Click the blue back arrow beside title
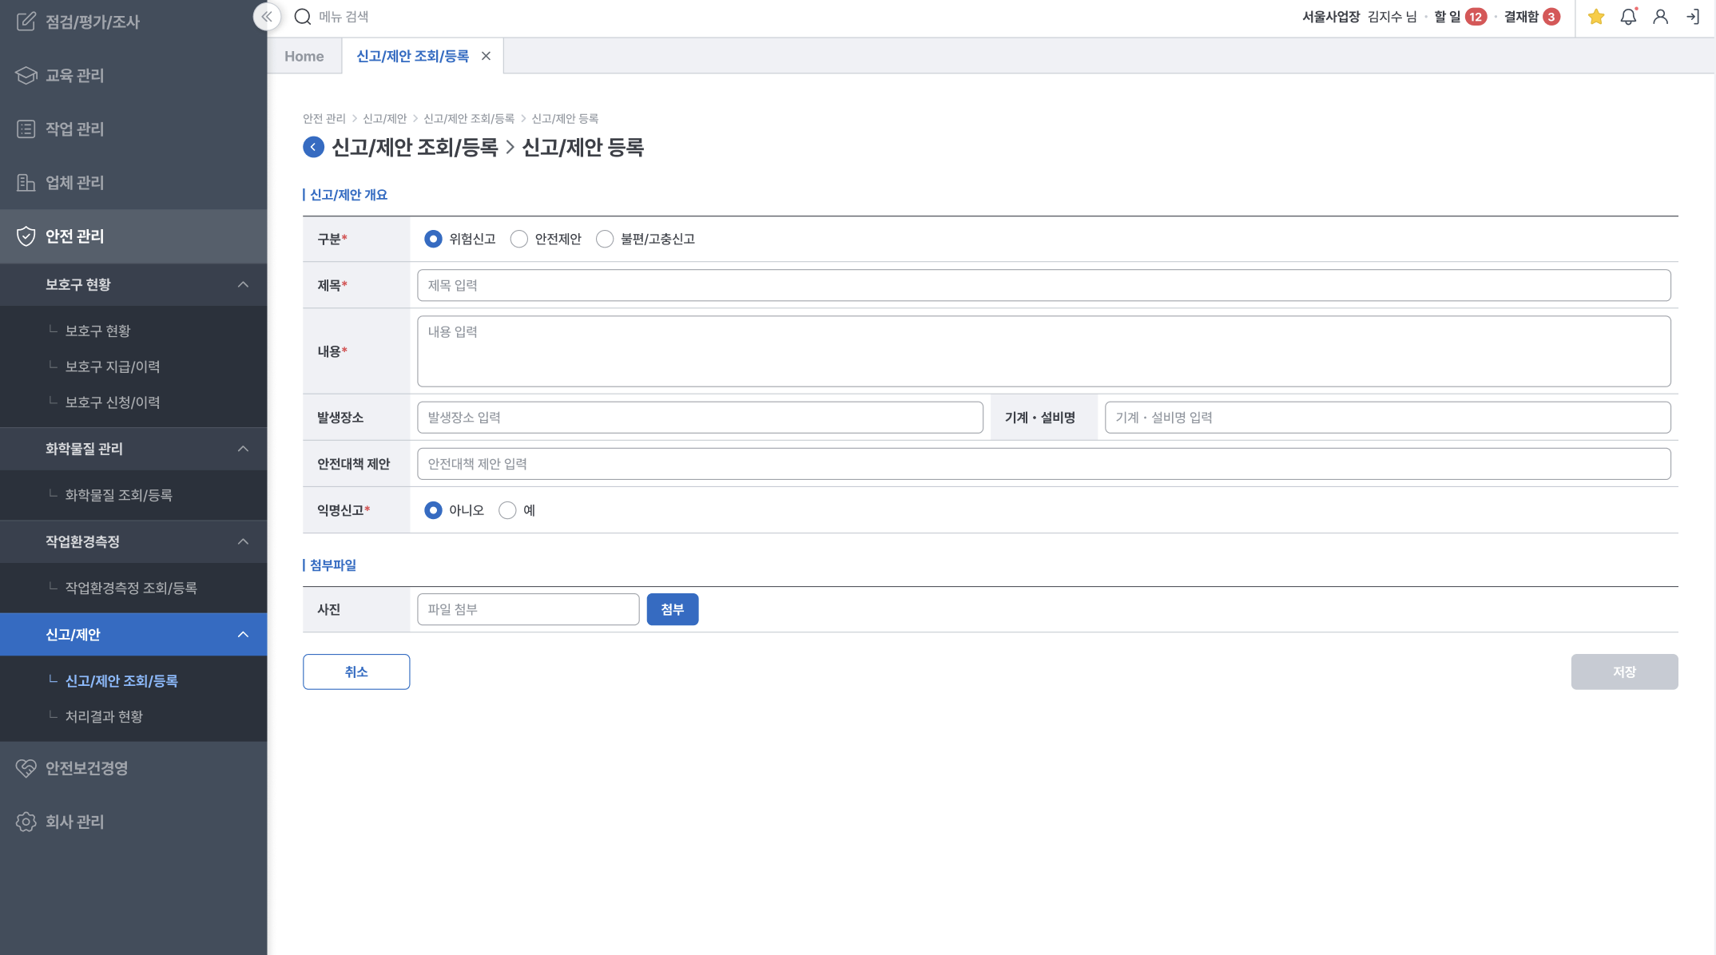Viewport: 1716px width, 955px height. pos(313,147)
